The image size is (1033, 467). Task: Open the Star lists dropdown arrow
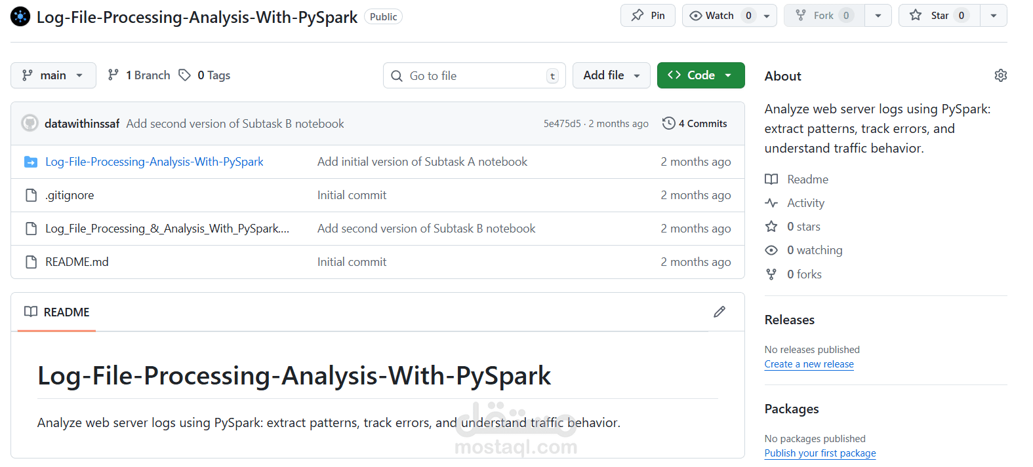coord(994,16)
